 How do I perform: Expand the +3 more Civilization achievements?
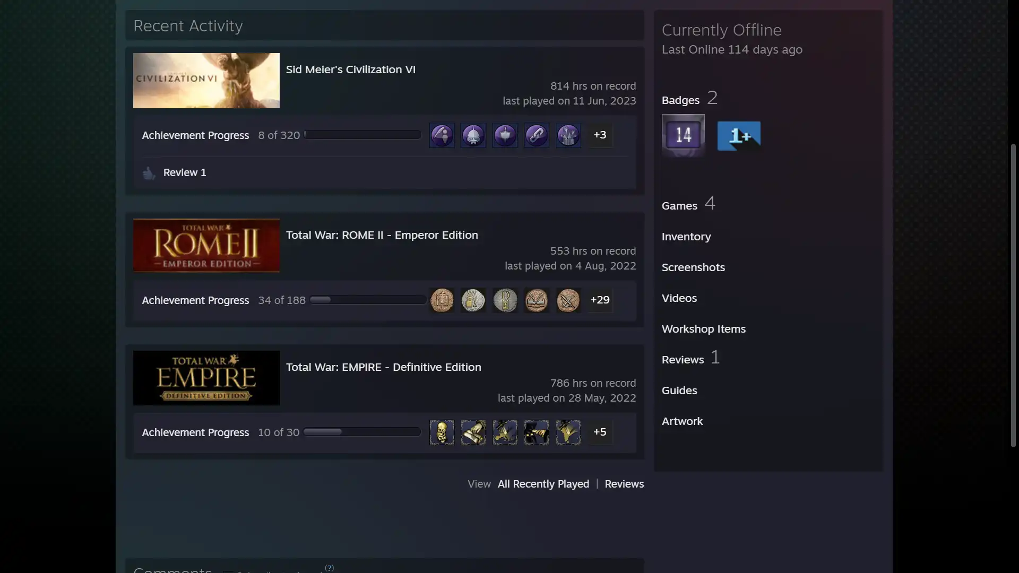coord(600,135)
